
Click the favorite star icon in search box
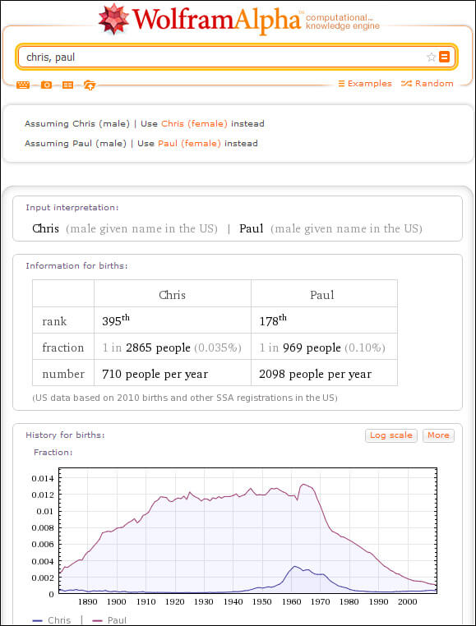(431, 57)
